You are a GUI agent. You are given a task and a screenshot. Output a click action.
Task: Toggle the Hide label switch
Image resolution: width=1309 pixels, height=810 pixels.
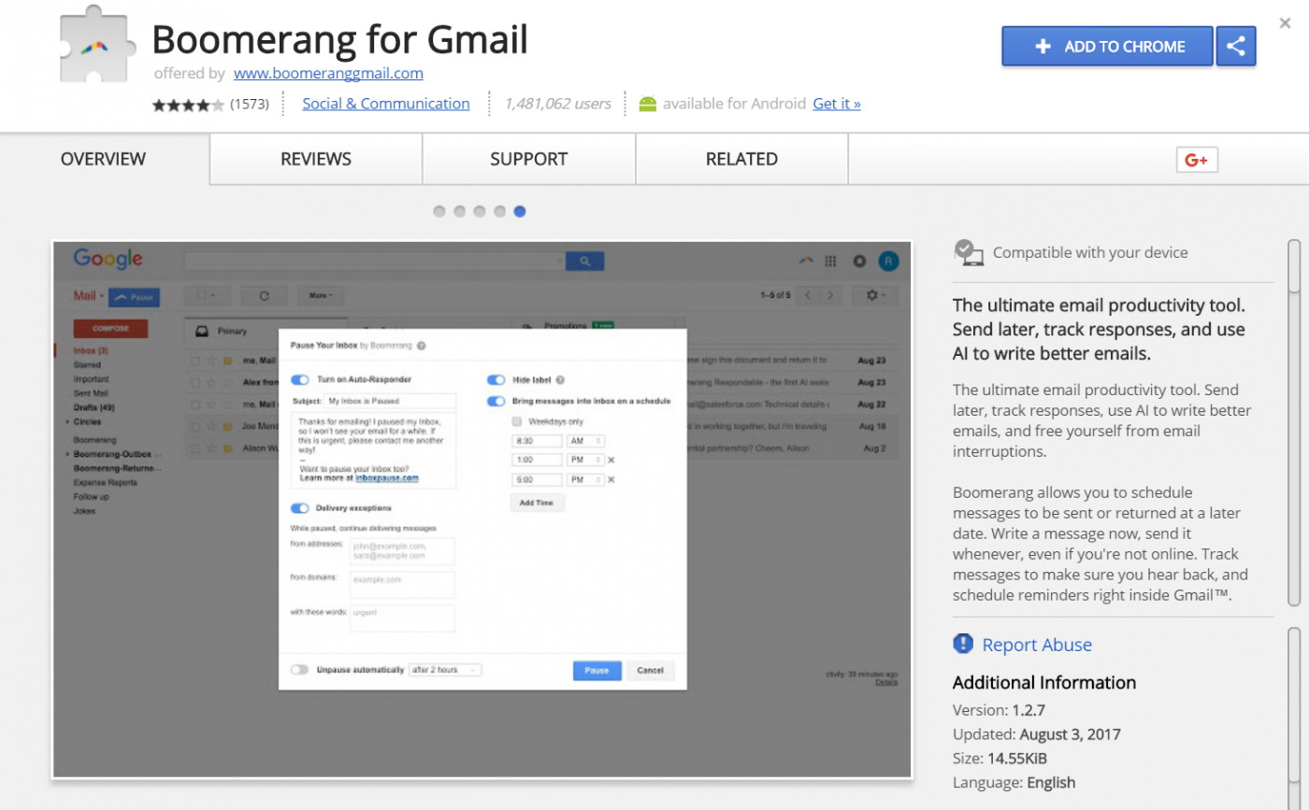(x=496, y=380)
